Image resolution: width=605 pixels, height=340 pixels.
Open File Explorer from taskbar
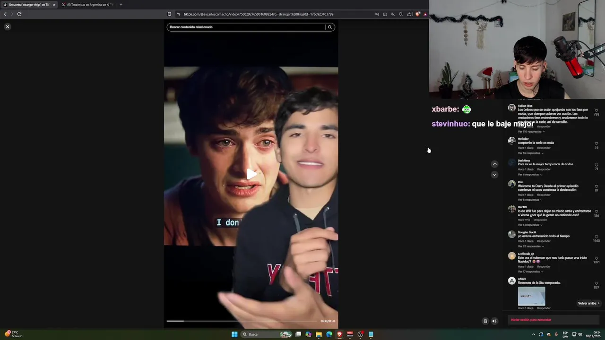click(319, 334)
